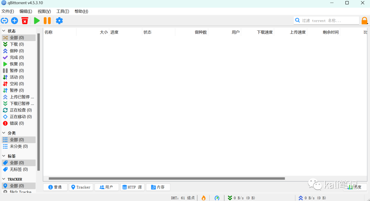Sort by the 名称 column header
This screenshot has width=370, height=201.
[x=60, y=32]
